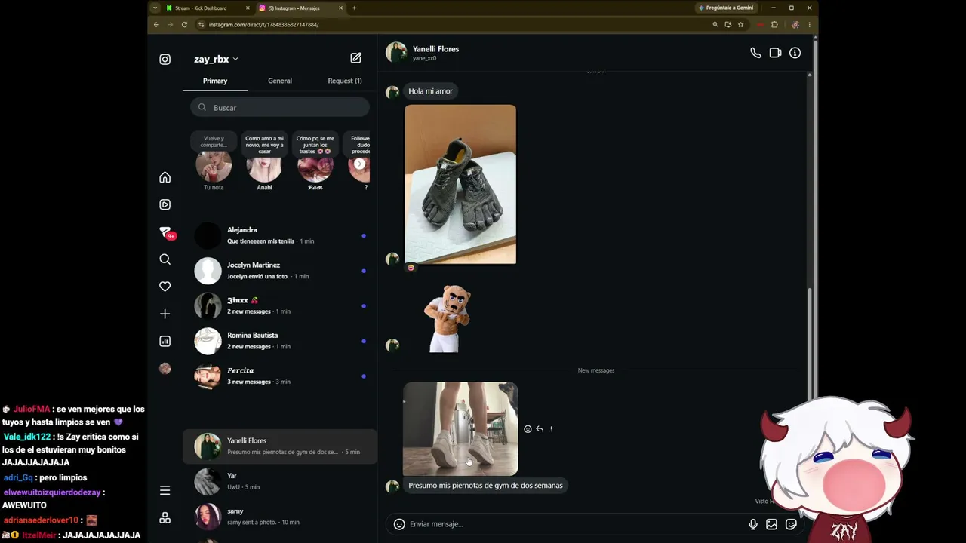Switch to the Primary inbox tab
Image resolution: width=966 pixels, height=543 pixels.
[x=215, y=81]
